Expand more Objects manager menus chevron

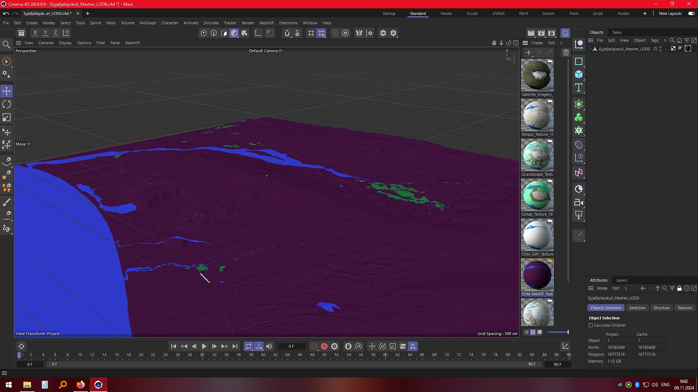[665, 40]
